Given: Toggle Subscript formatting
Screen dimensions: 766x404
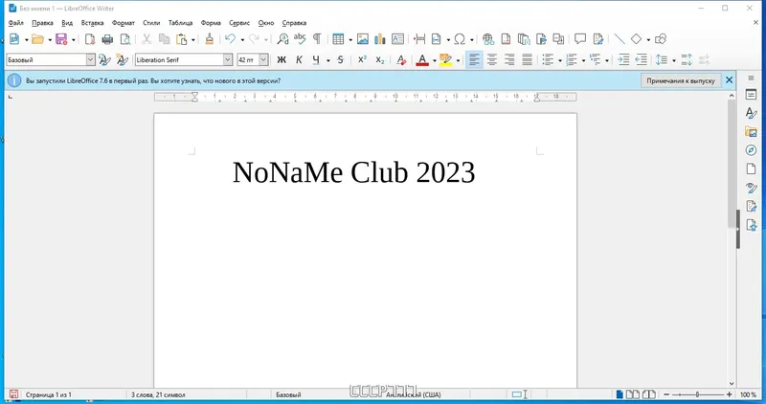Looking at the screenshot, I should [x=380, y=60].
